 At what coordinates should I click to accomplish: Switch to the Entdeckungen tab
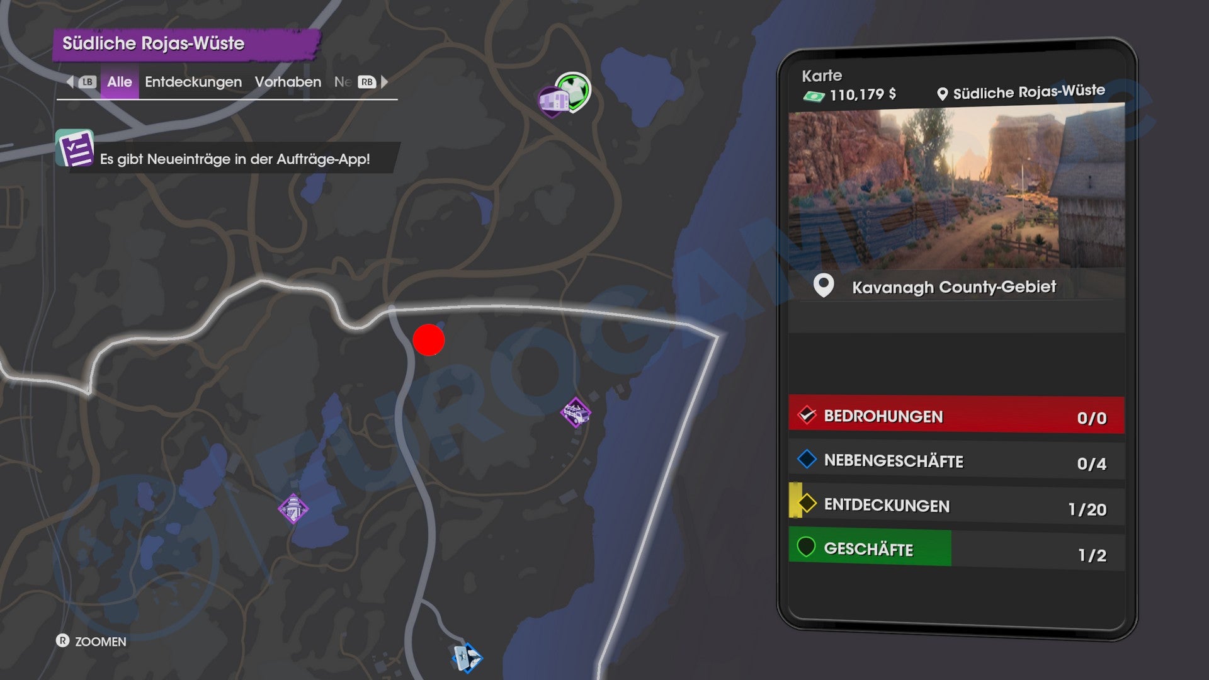click(x=193, y=82)
